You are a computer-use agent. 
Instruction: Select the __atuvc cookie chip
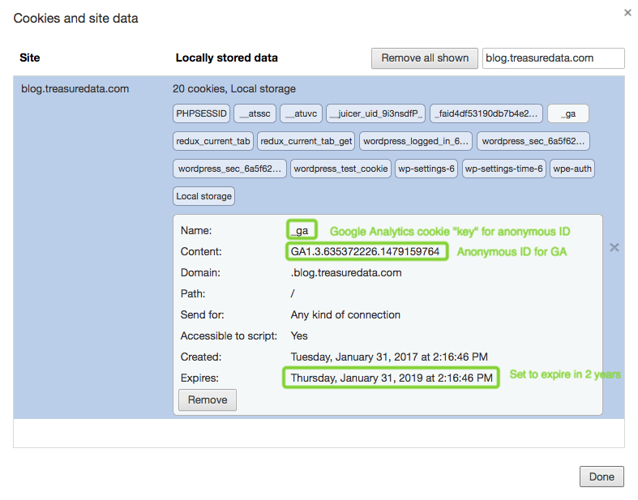pos(301,113)
